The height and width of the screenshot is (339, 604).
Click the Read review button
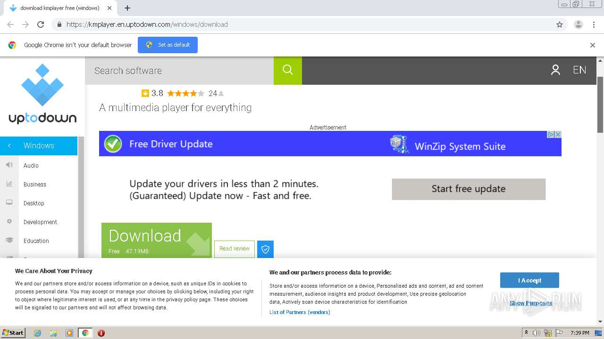point(235,249)
